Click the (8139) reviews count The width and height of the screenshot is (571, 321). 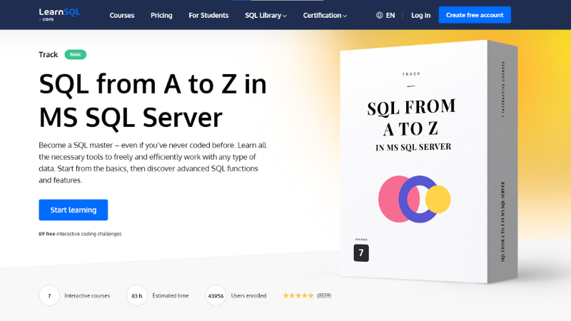point(324,295)
